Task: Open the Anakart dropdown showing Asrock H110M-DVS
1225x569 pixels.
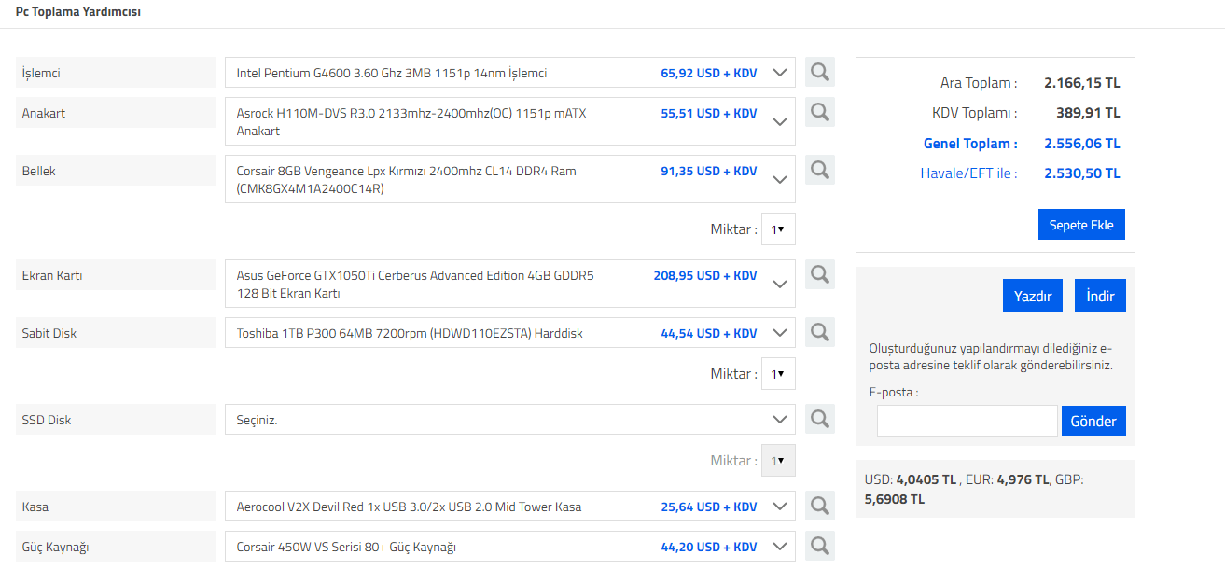Action: [x=510, y=121]
